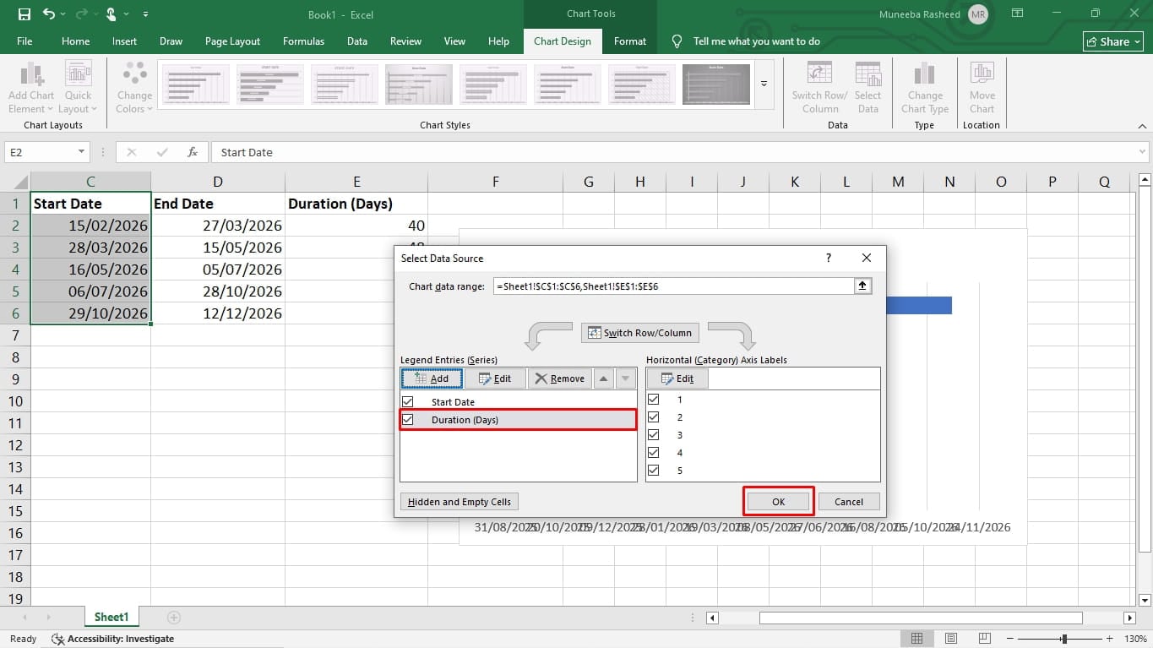
Task: Click Accessibility: Investigate status
Action: pos(112,639)
